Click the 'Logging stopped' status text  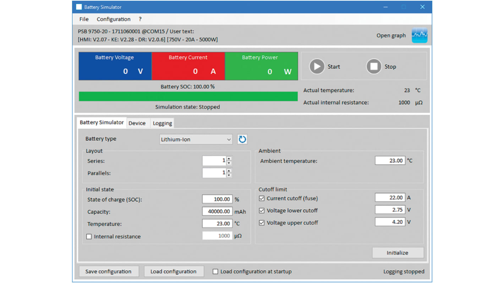click(x=404, y=272)
